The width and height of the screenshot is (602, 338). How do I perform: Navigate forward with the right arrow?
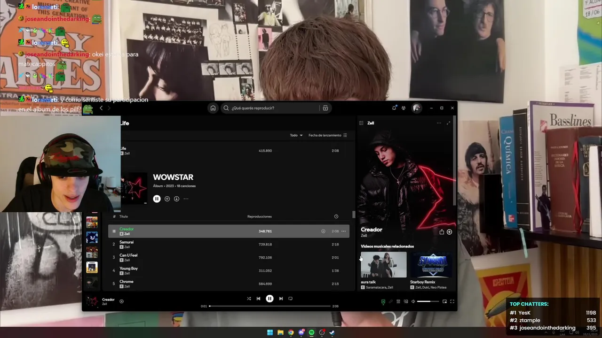pyautogui.click(x=109, y=108)
